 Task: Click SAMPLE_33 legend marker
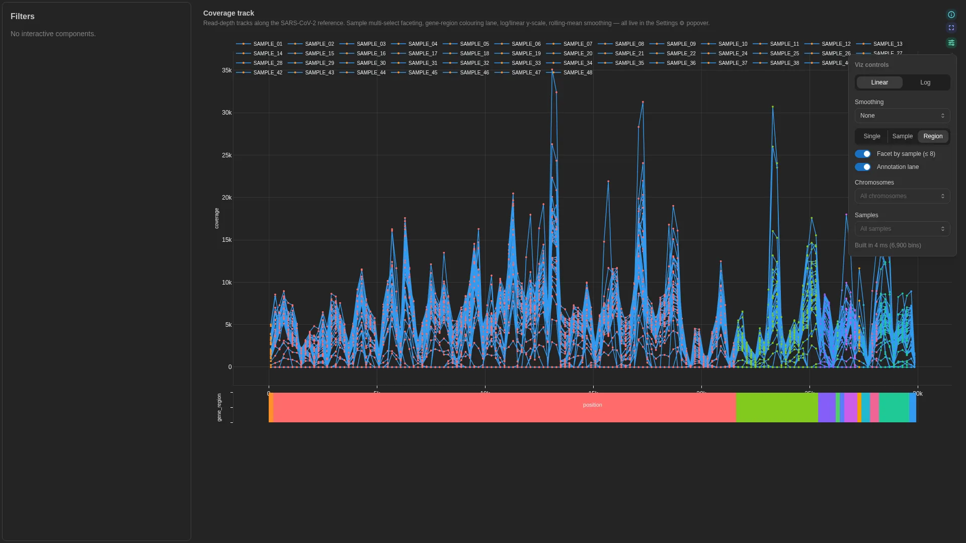[x=502, y=63]
